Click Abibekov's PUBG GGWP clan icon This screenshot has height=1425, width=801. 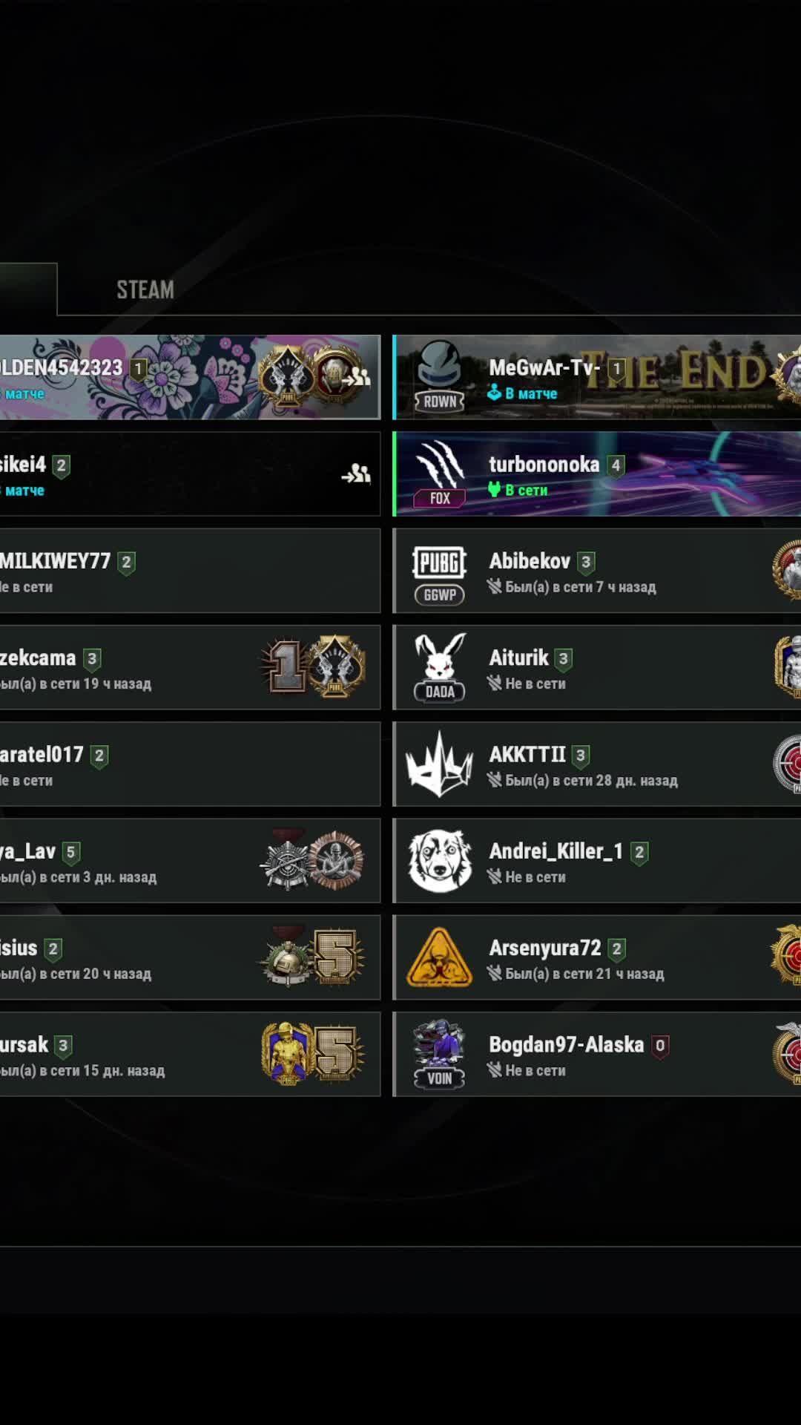440,571
